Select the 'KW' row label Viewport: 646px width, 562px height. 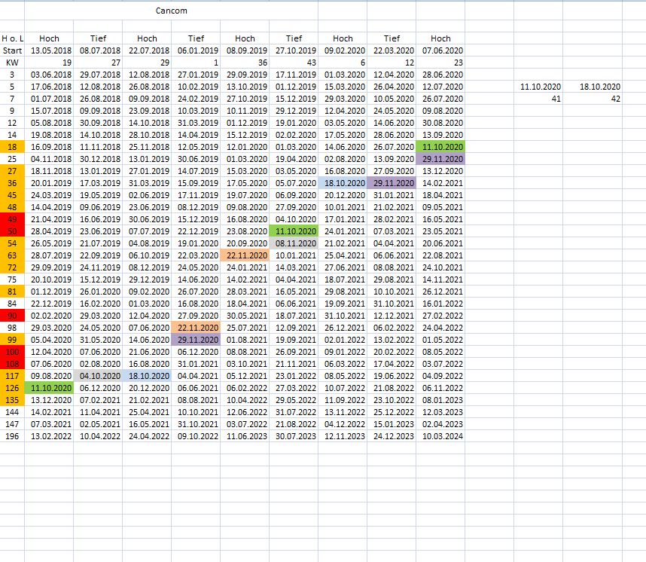[x=12, y=63]
